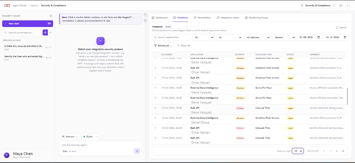Go to the Monitoring Scope tab
The image size is (355, 163).
[257, 18]
